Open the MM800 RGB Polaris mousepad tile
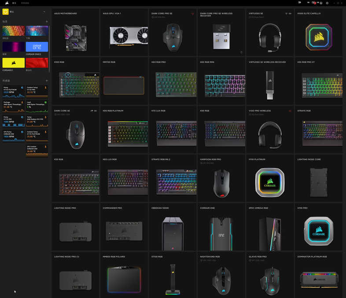 [x=124, y=275]
